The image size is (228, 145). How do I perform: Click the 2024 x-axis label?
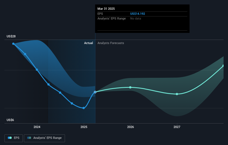coord(37,127)
